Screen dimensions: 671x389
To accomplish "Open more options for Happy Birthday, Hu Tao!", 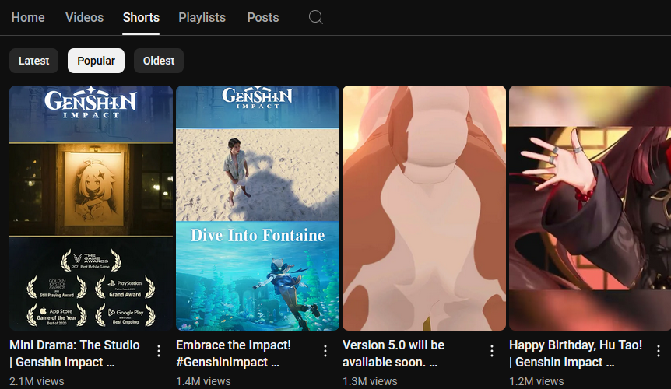I will (x=659, y=351).
